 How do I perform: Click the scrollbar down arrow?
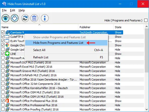coord(146,109)
